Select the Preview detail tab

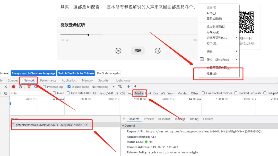tap(149, 119)
